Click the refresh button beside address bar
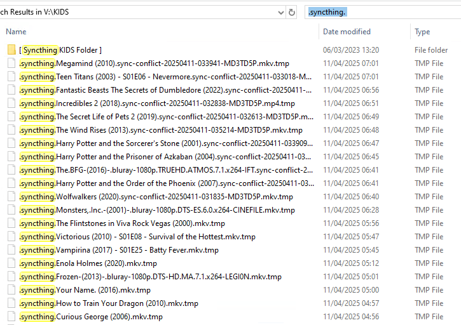 point(292,12)
